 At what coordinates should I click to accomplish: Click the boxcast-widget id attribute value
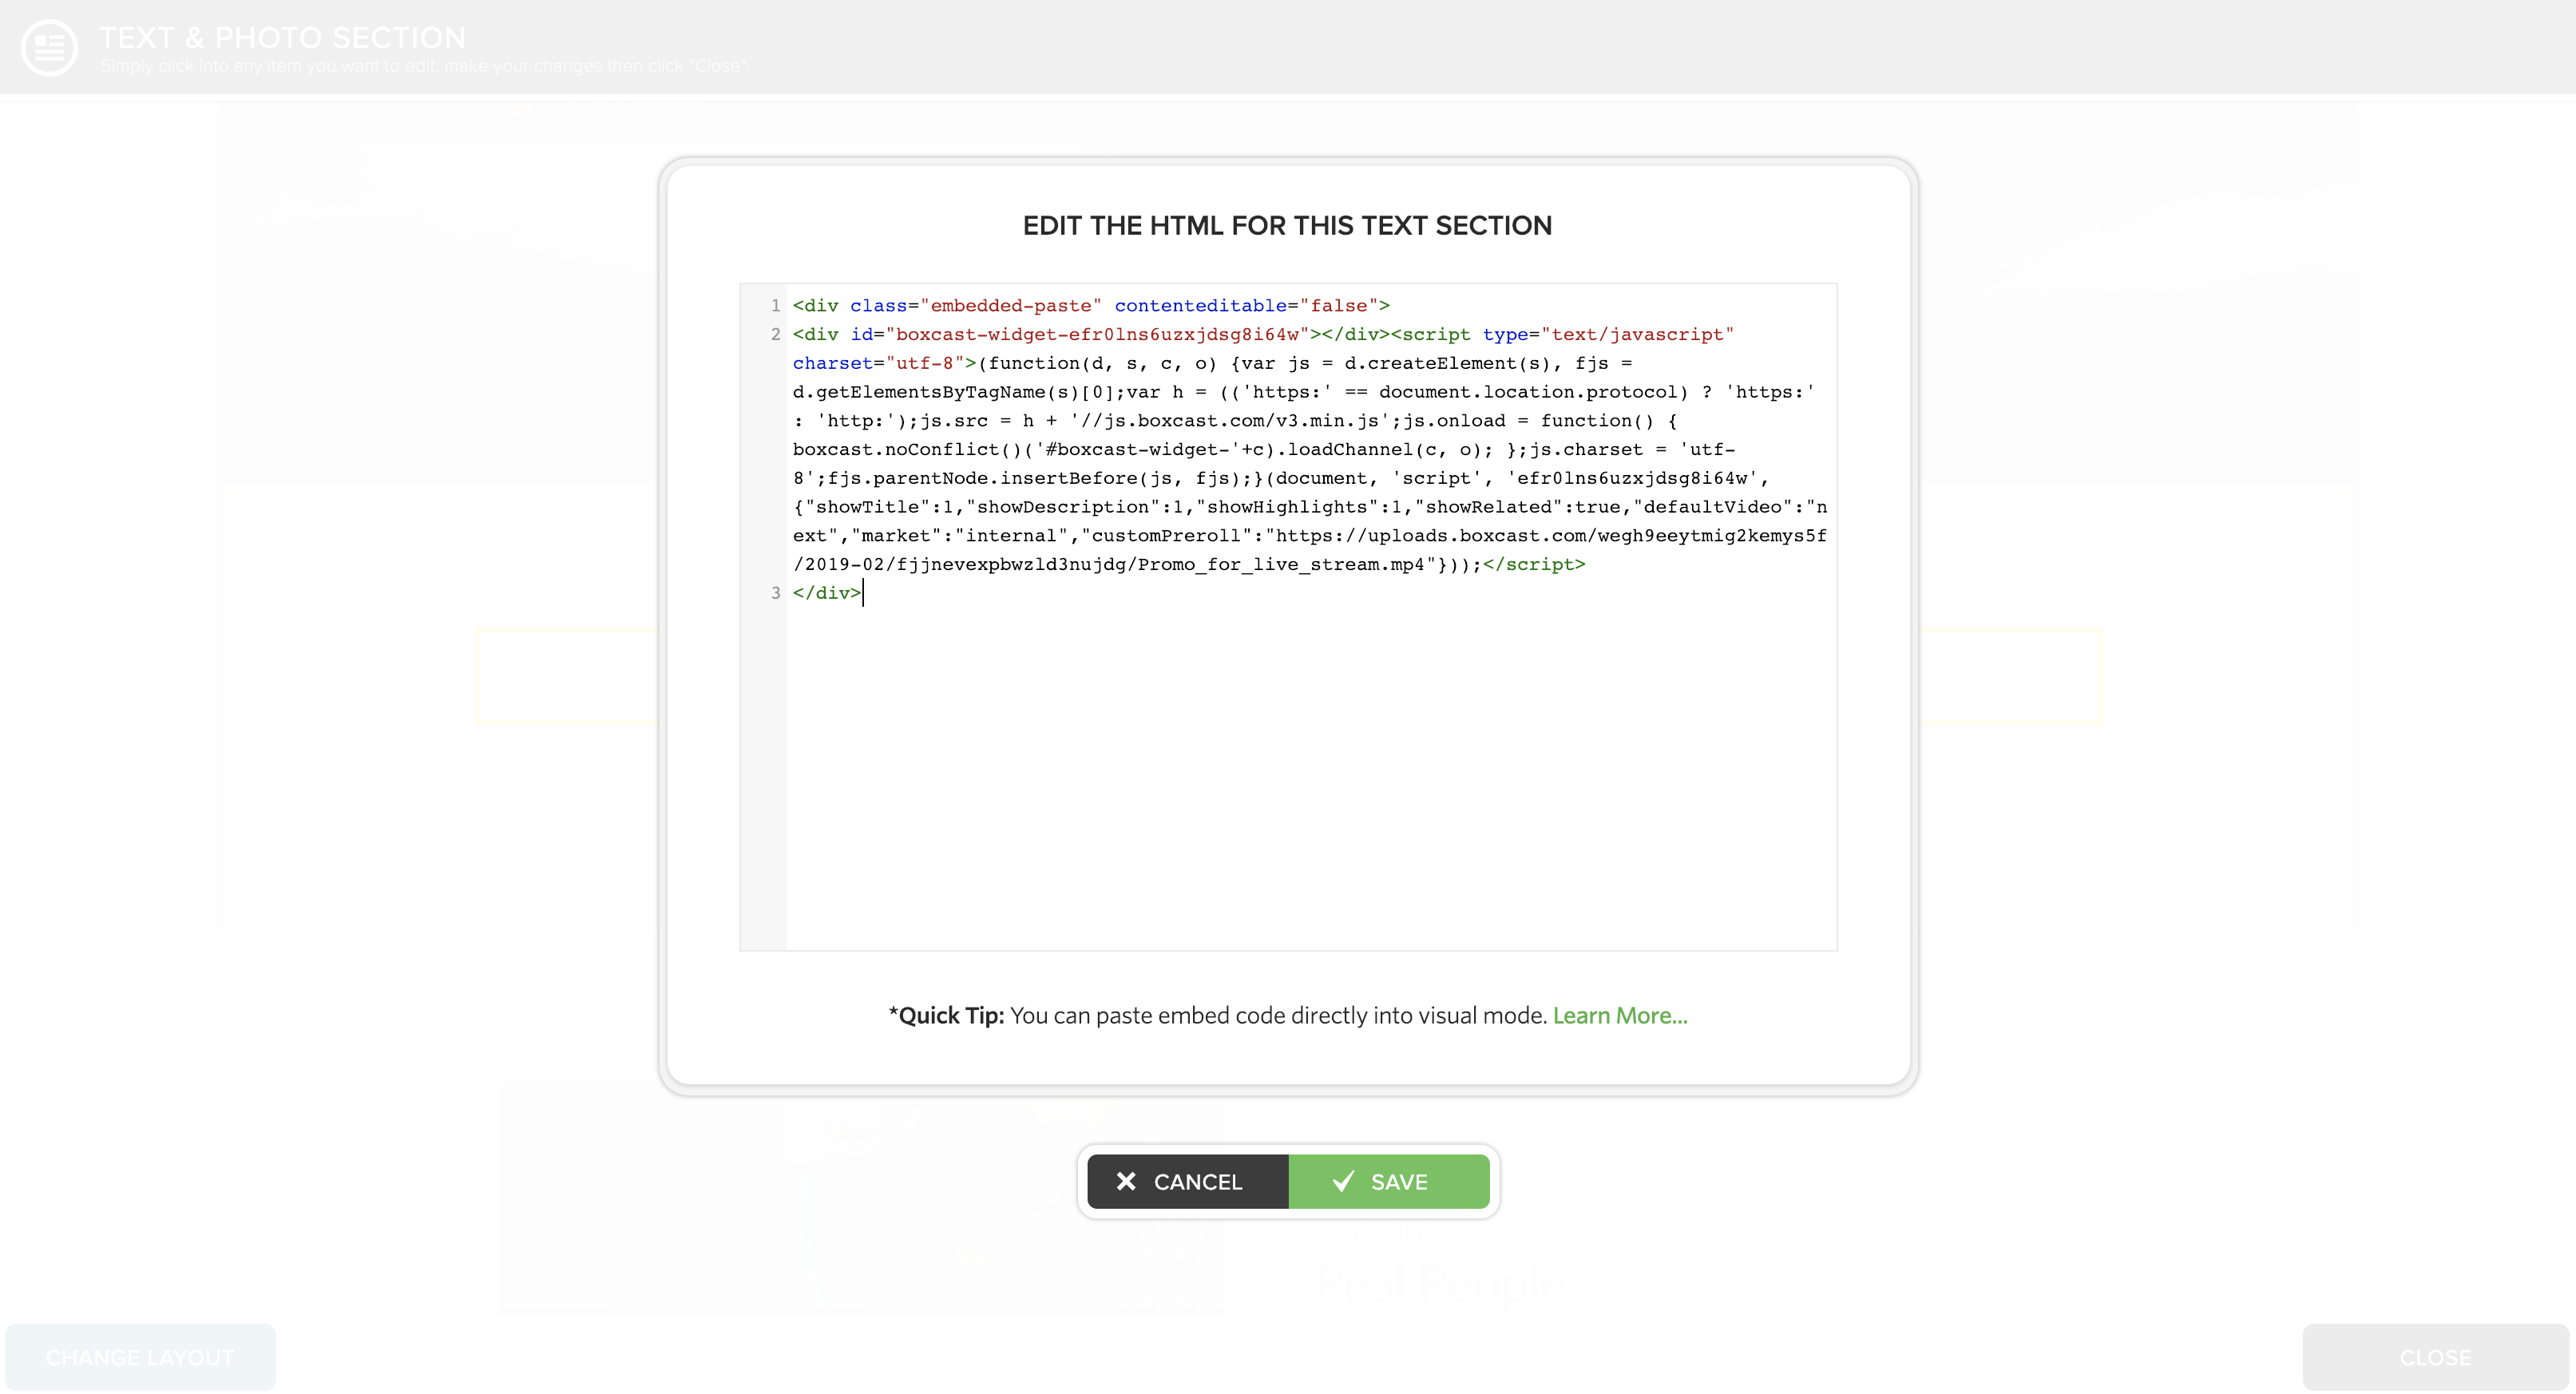1096,335
